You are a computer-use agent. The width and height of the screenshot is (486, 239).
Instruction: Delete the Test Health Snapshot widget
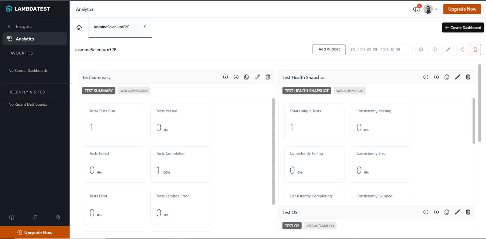point(468,77)
